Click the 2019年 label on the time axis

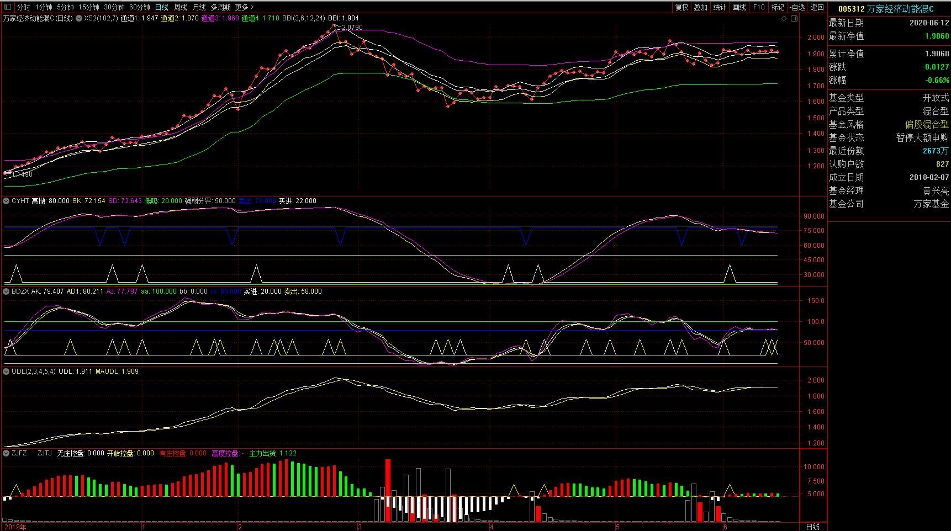[15, 527]
